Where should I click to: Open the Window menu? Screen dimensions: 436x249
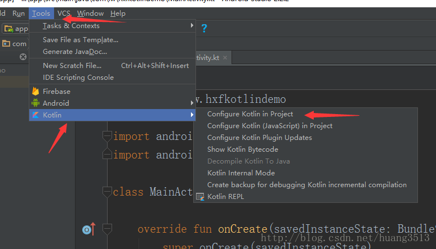90,13
